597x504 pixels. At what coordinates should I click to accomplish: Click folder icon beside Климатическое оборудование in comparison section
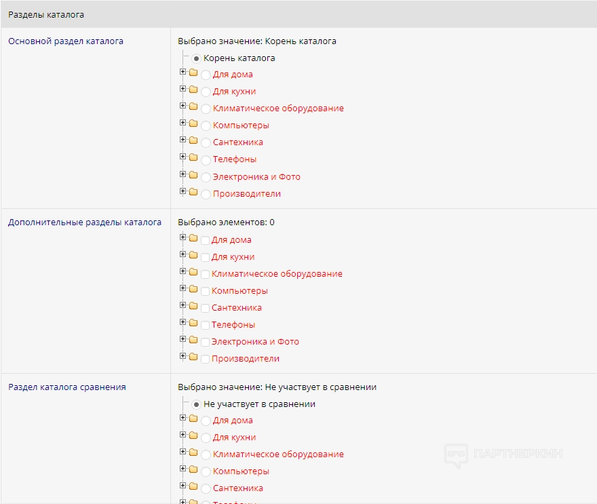click(193, 452)
